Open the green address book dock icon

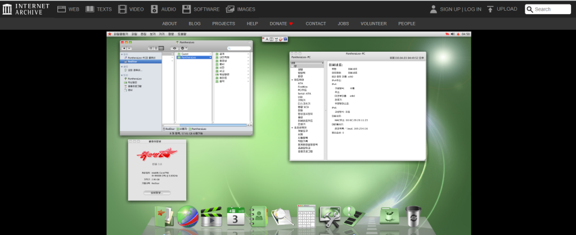[258, 216]
